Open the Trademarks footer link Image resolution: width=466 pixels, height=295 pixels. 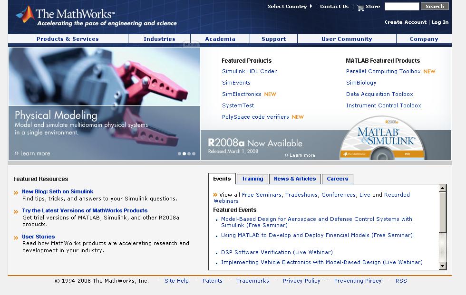[x=252, y=281]
